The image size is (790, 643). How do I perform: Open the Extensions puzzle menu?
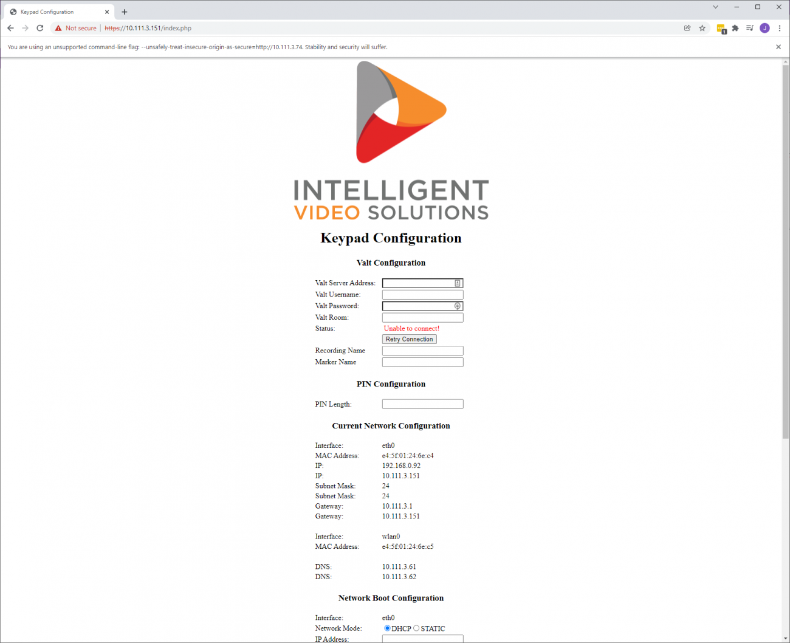click(x=735, y=28)
